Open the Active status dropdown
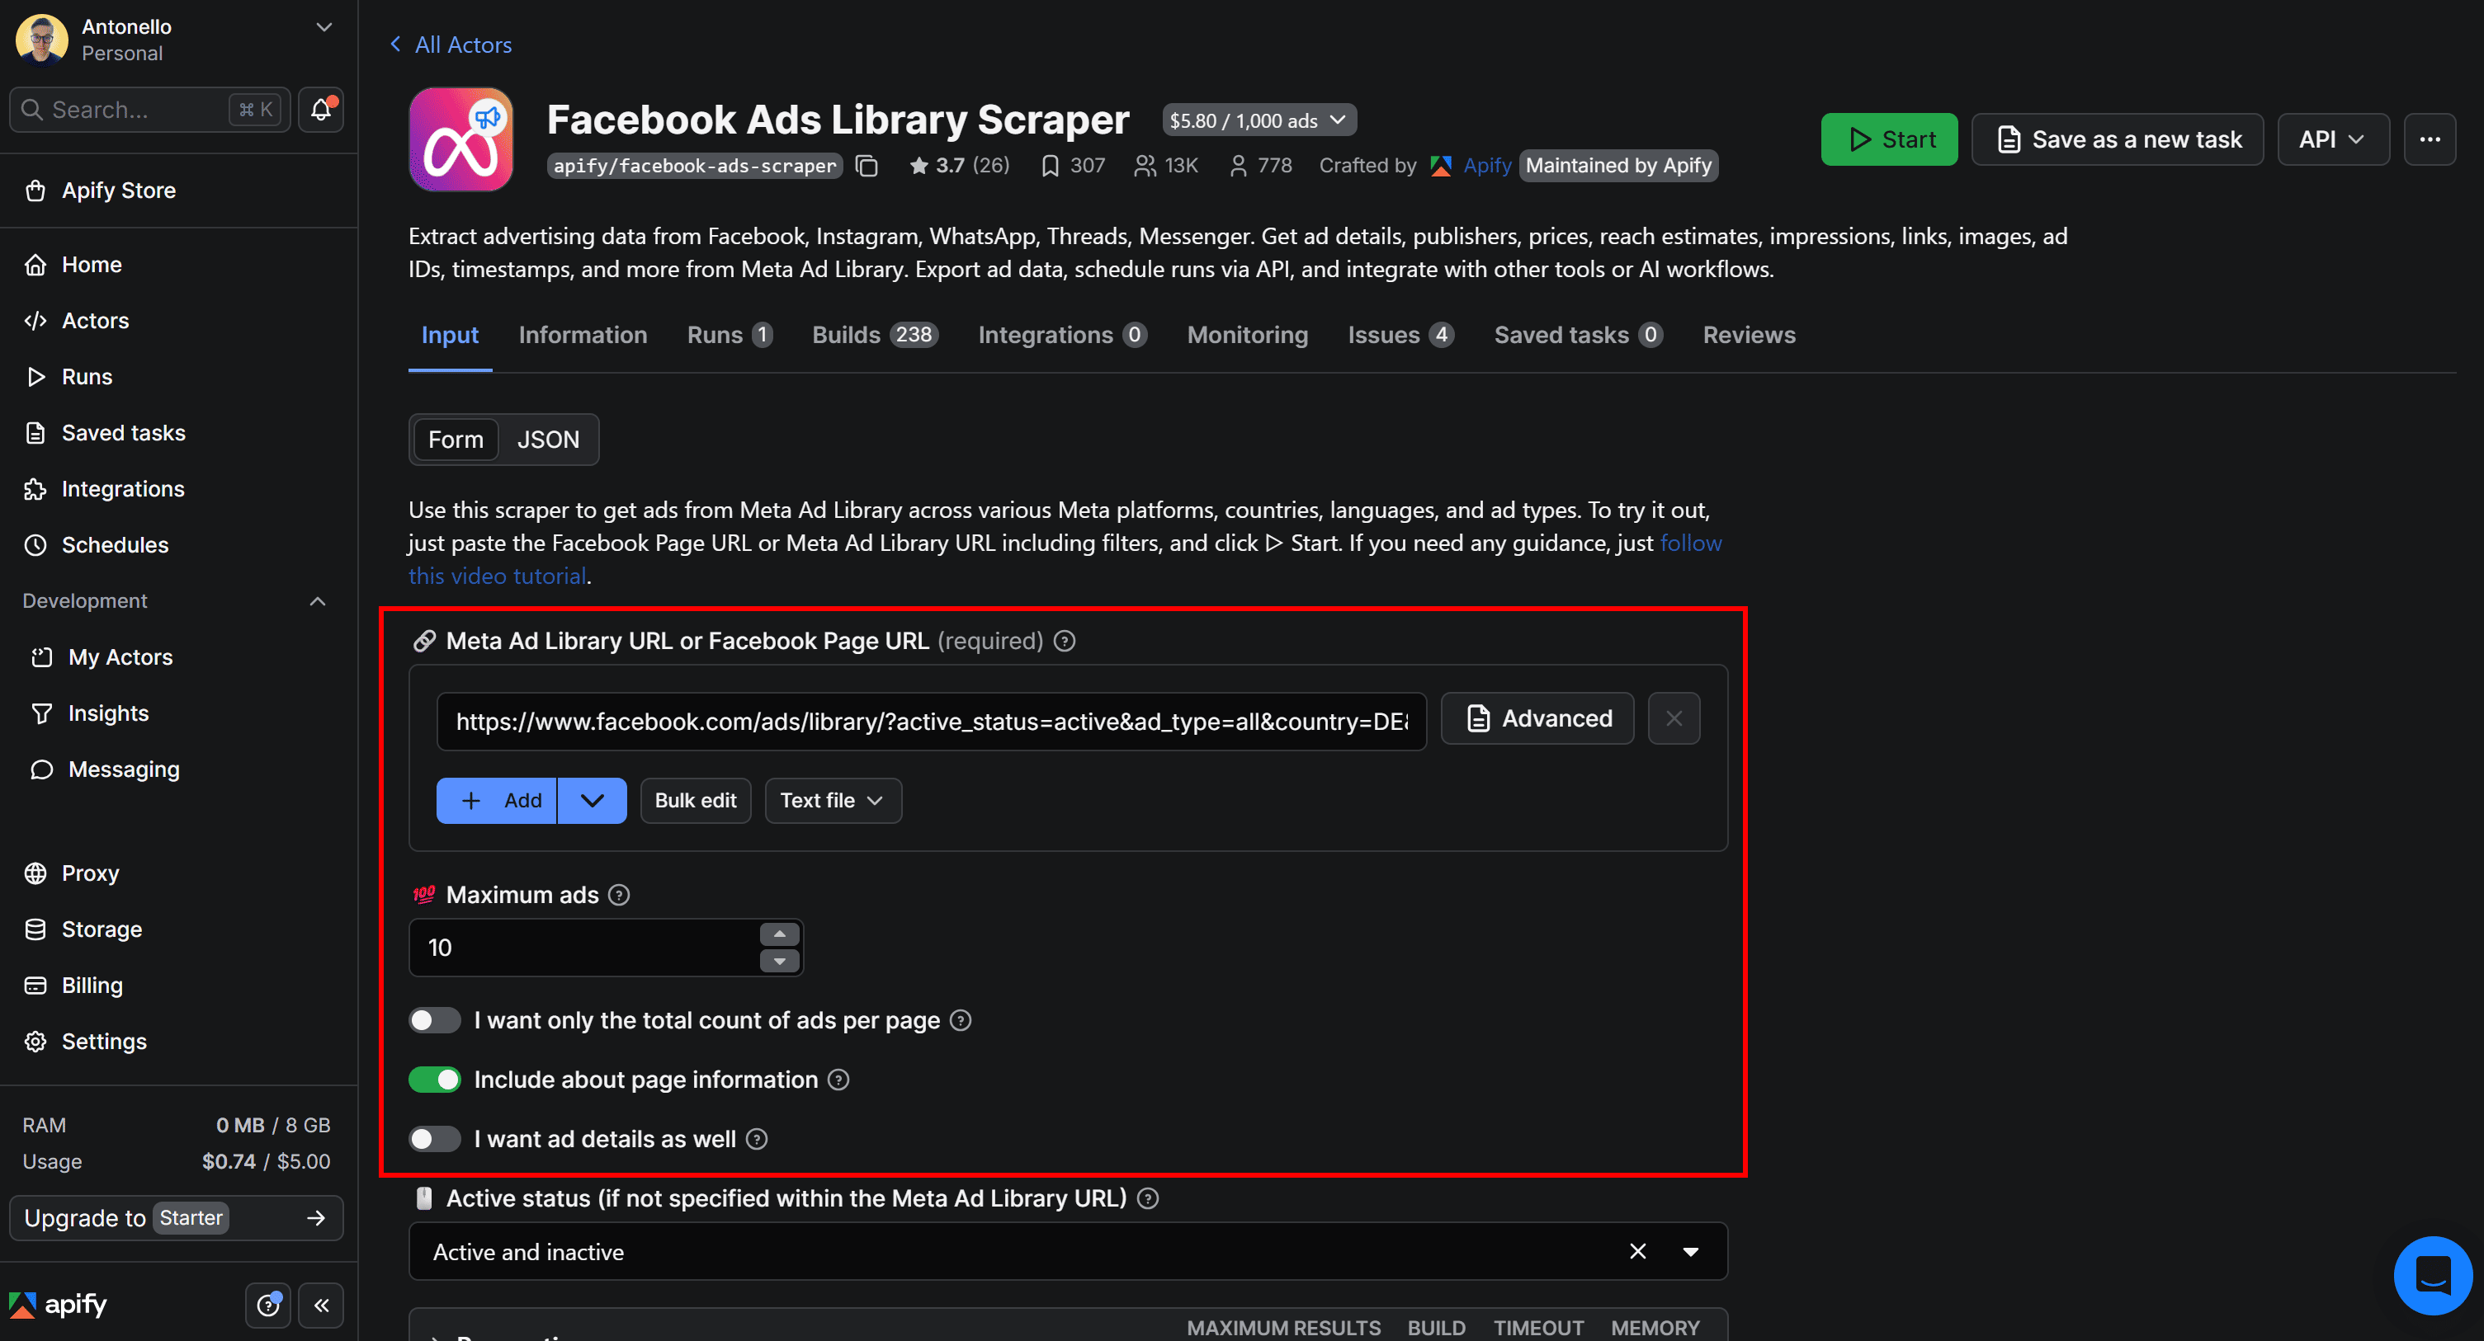The height and width of the screenshot is (1341, 2484). coord(1690,1250)
